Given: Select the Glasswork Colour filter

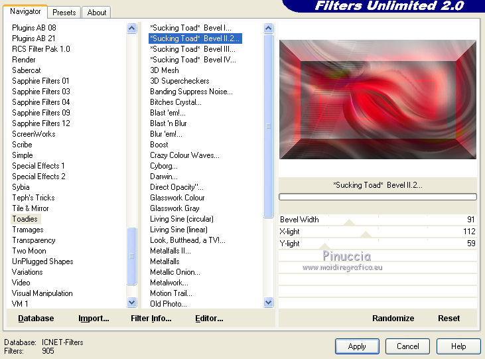Looking at the screenshot, I should pyautogui.click(x=177, y=198).
